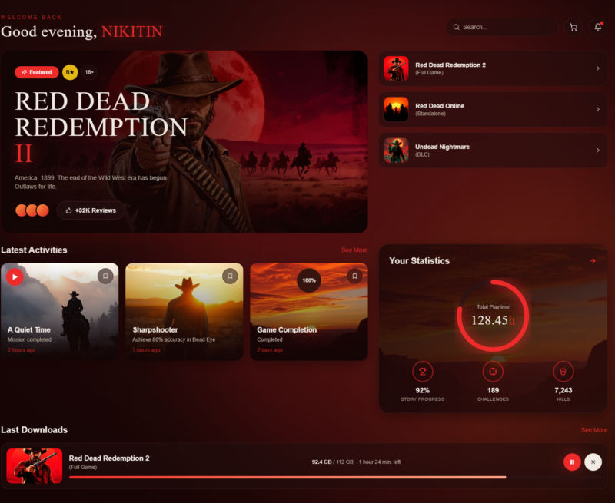
Task: Click the search magnifier icon
Action: click(x=456, y=27)
